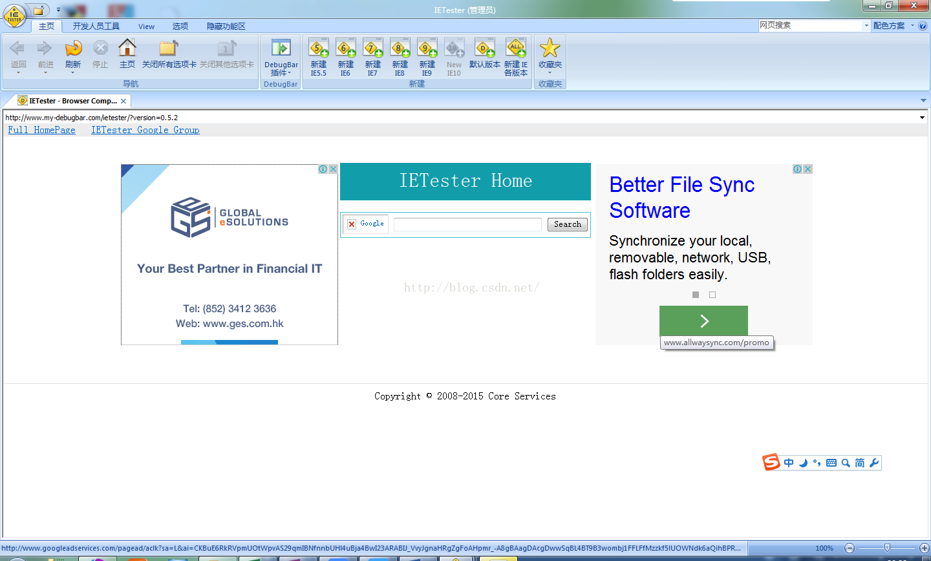The height and width of the screenshot is (561, 931).
Task: Click the 网页搜索 search input box
Action: click(x=811, y=26)
